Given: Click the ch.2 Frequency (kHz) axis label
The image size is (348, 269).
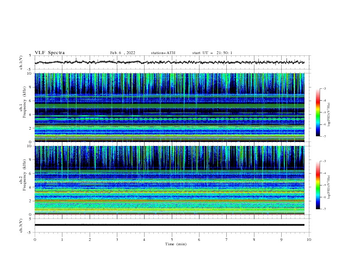Looking at the screenshot, I should (x=23, y=175).
